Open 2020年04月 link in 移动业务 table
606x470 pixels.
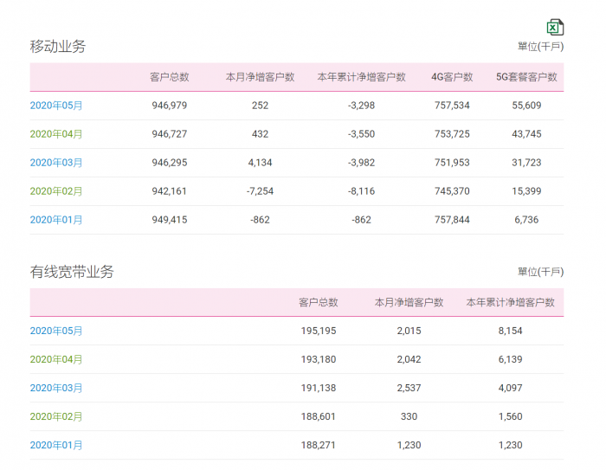tap(56, 134)
